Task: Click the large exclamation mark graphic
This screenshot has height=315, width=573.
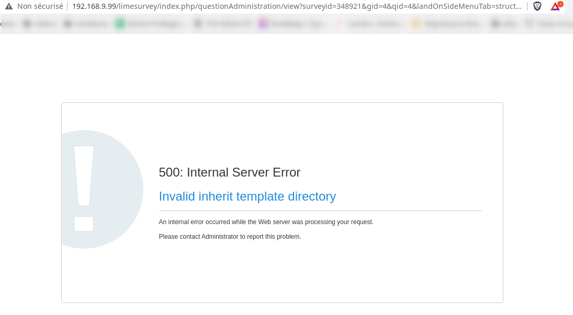Action: (x=84, y=189)
